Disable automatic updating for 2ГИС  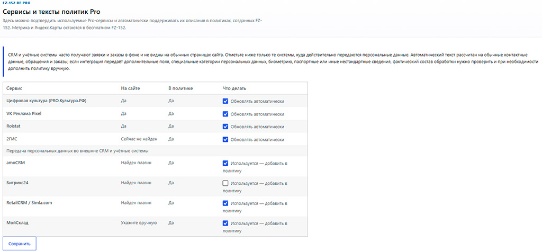click(x=225, y=139)
